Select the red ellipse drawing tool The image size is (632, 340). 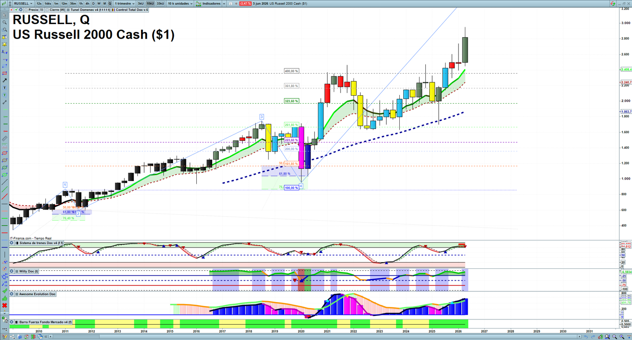point(4,153)
